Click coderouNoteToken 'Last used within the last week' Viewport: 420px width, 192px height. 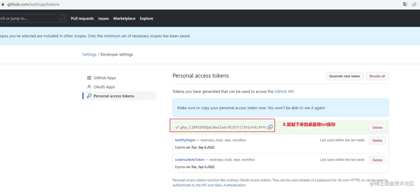click(x=342, y=159)
